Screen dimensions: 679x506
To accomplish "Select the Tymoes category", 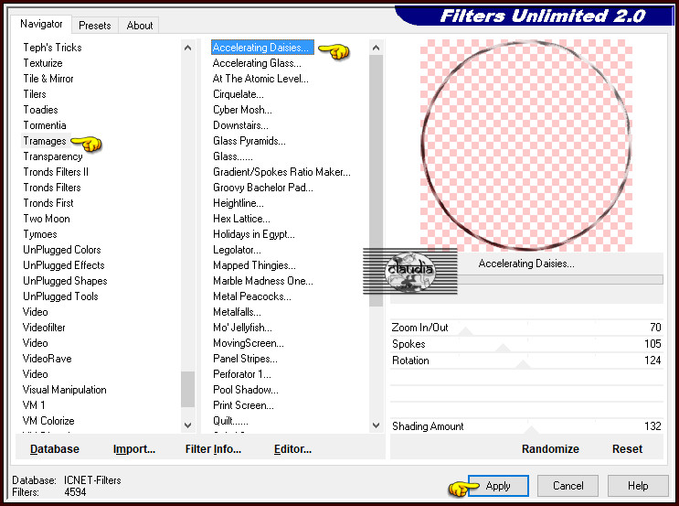I will point(40,234).
